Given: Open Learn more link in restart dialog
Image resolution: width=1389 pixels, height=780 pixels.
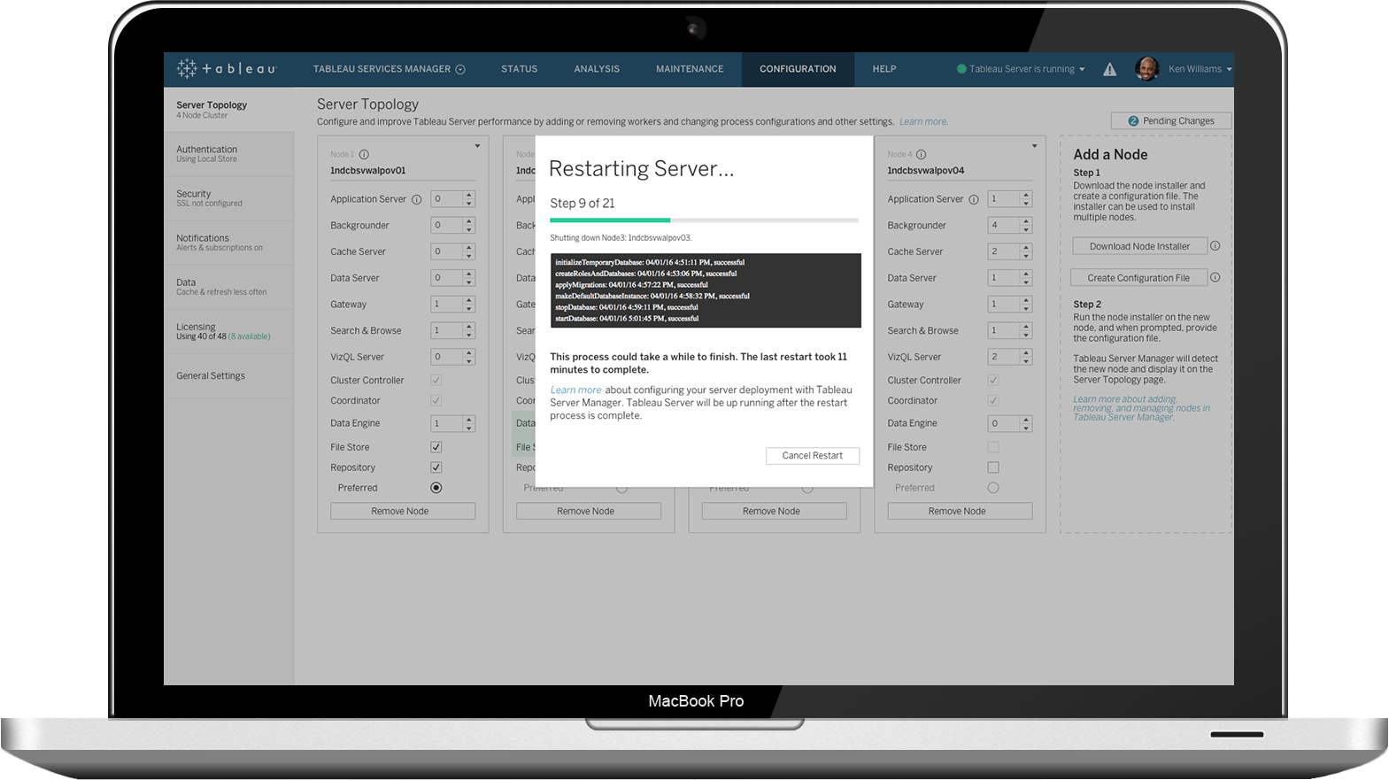Looking at the screenshot, I should (x=575, y=390).
